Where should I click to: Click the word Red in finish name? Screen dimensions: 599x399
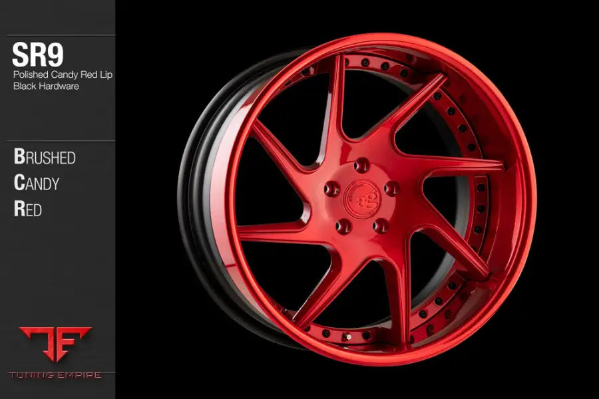click(x=27, y=209)
